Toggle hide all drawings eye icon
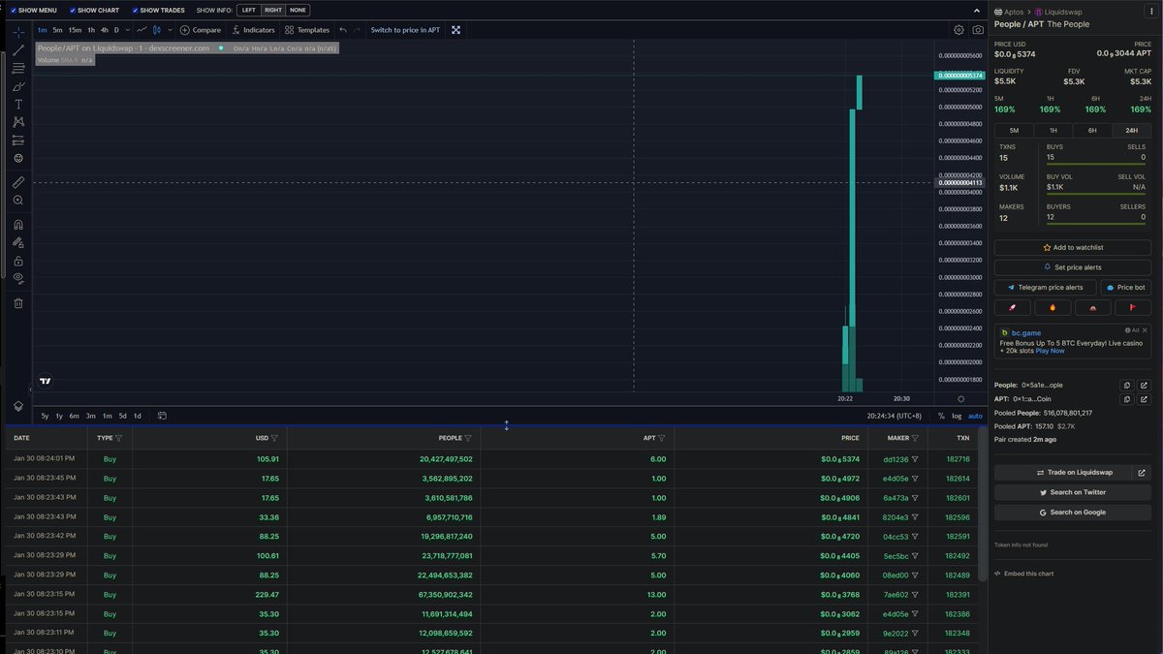1163x654 pixels. tap(18, 279)
